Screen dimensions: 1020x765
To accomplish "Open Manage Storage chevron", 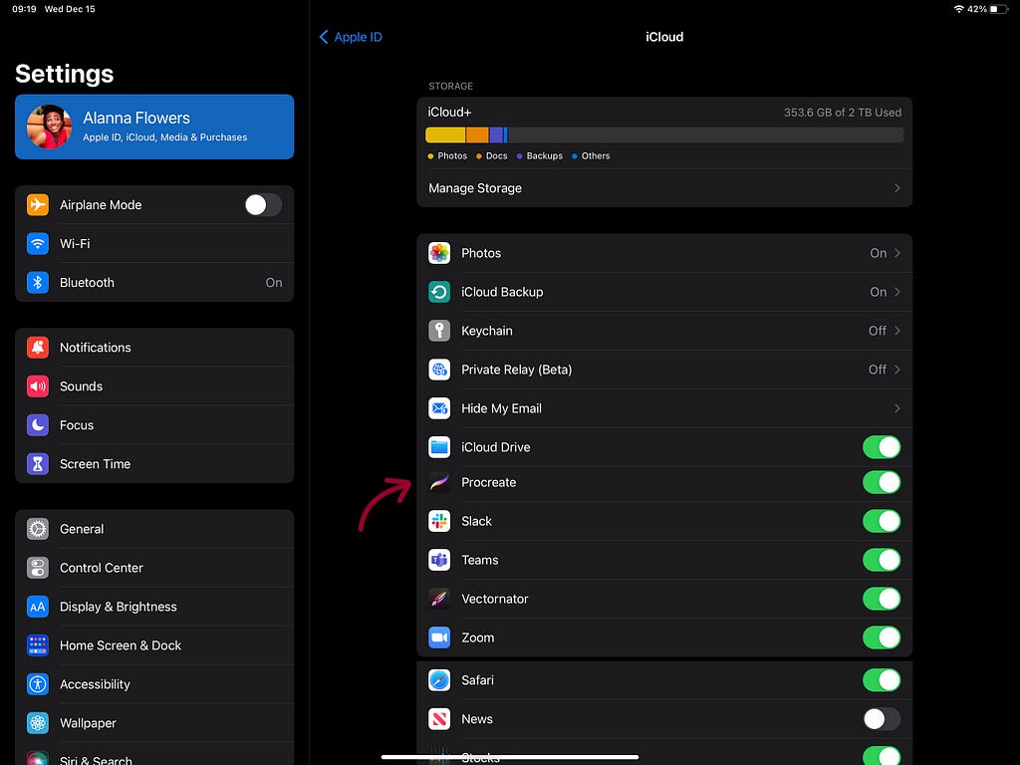I will (897, 188).
